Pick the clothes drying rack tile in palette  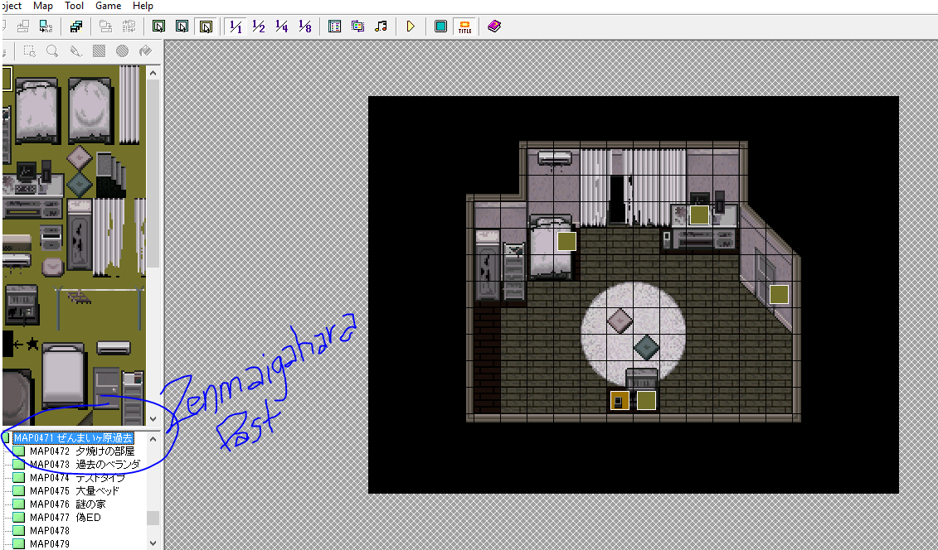pyautogui.click(x=100, y=307)
